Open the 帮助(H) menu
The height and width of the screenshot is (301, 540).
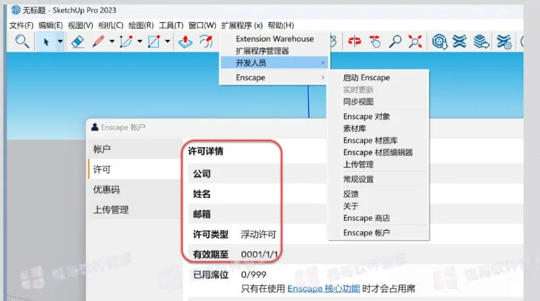coord(281,26)
